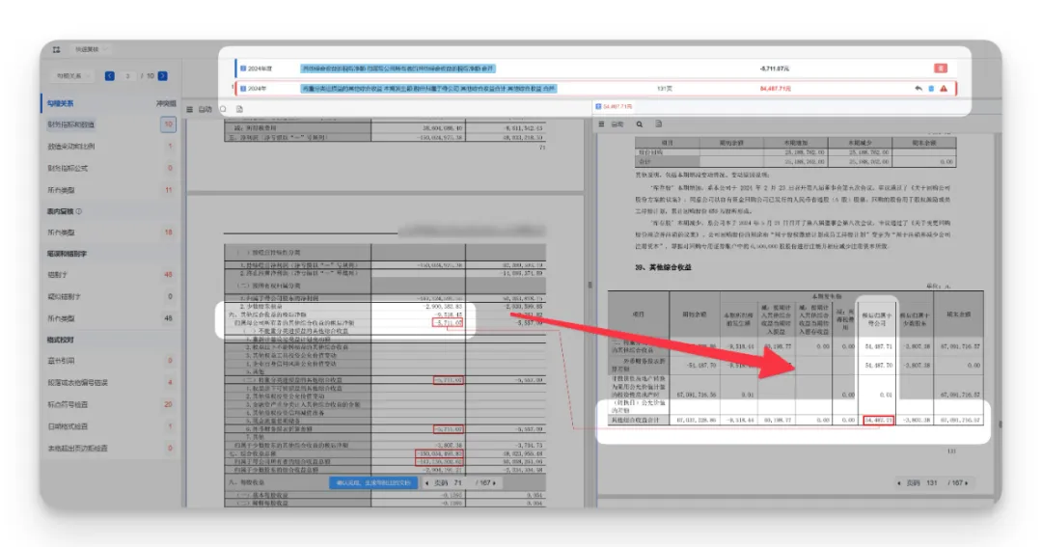Go to previous item with blue left arrow
This screenshot has width=1042, height=547.
[110, 75]
